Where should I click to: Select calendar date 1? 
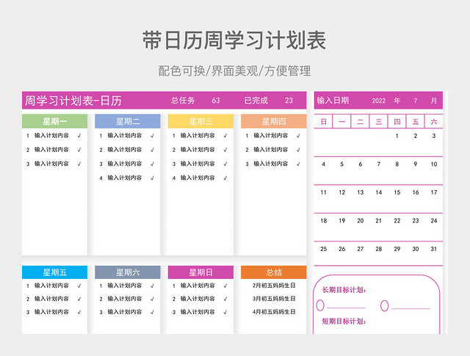click(397, 136)
